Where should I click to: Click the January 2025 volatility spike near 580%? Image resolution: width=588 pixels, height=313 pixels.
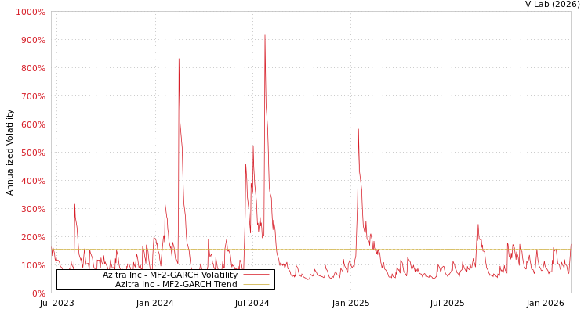point(358,130)
